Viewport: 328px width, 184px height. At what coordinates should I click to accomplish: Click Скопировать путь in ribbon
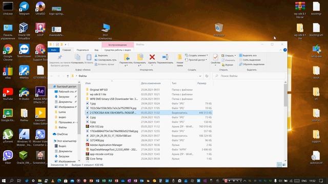106,60
